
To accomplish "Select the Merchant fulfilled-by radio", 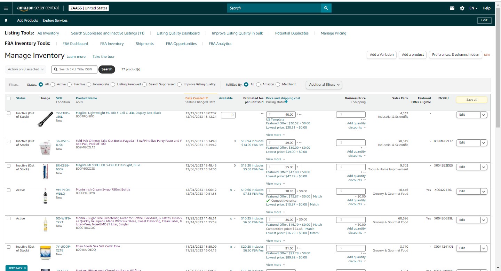I will coord(278,84).
